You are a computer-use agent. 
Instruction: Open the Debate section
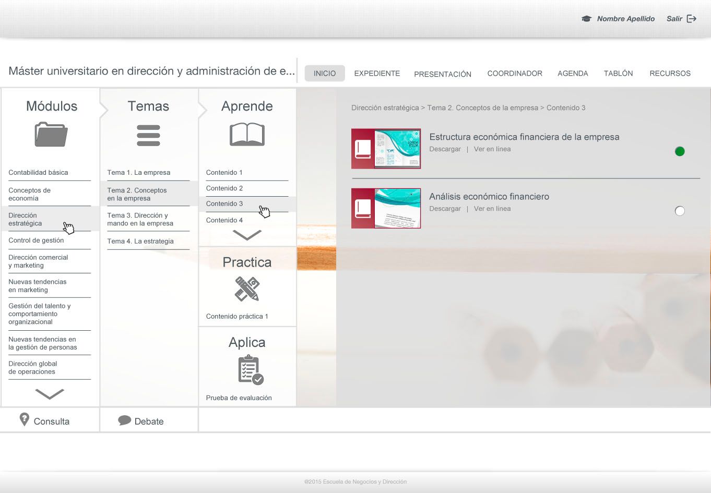click(x=149, y=422)
